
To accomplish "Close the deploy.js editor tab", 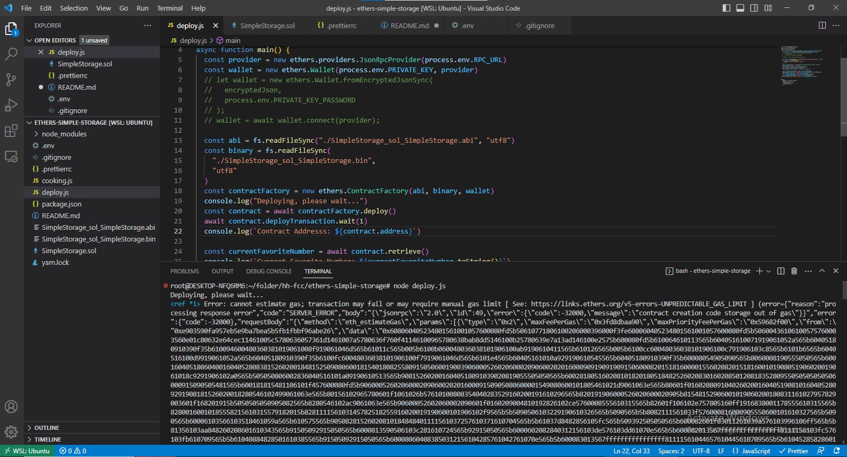I will (x=216, y=25).
